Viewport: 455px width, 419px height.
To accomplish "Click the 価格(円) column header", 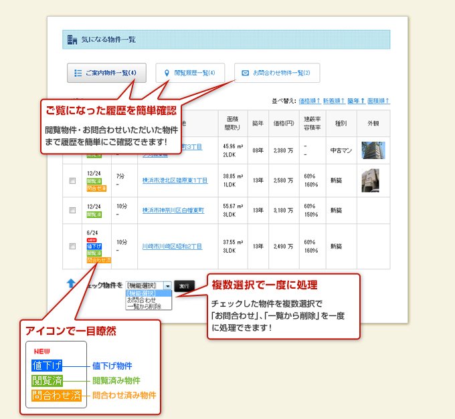I will click(x=284, y=124).
